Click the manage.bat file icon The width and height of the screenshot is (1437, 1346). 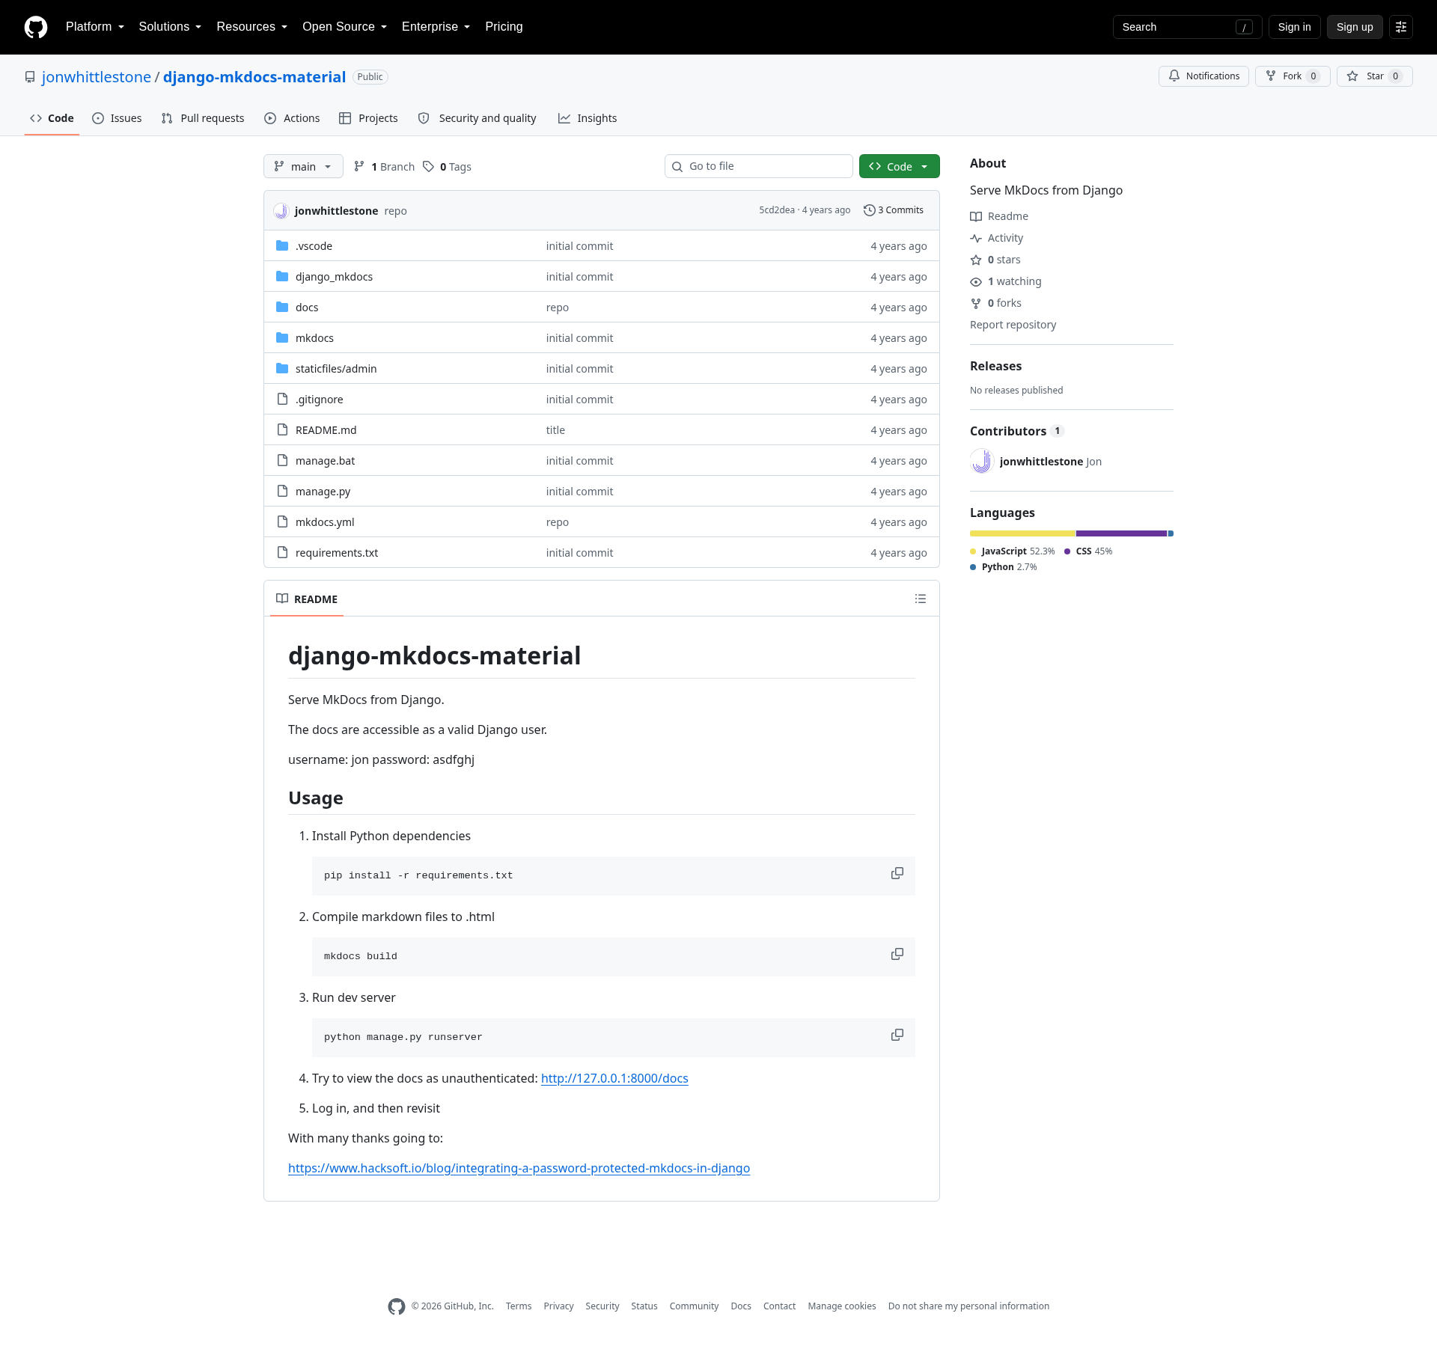(282, 460)
